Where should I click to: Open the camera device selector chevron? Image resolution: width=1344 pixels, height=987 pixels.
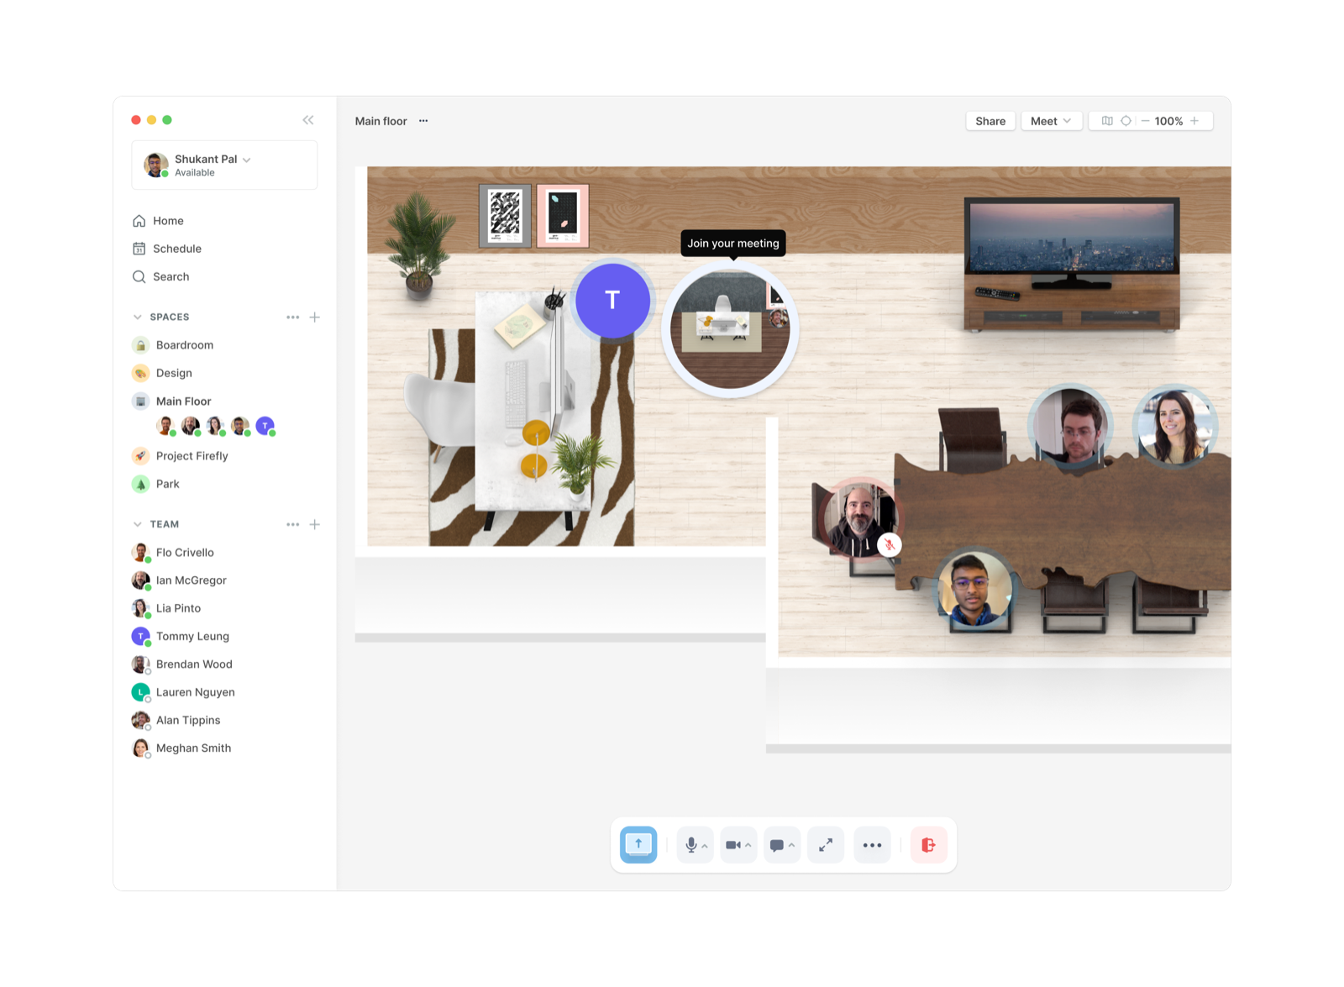click(x=748, y=846)
